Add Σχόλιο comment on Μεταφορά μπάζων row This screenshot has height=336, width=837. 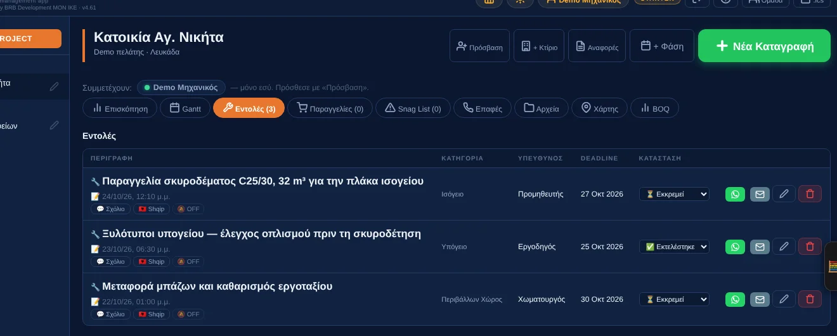(111, 314)
